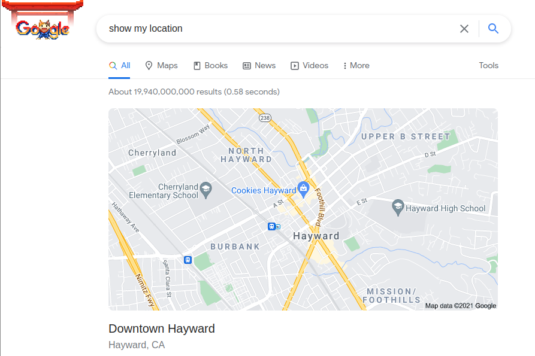The image size is (535, 356).
Task: Click inside the search query field
Action: click(276, 29)
